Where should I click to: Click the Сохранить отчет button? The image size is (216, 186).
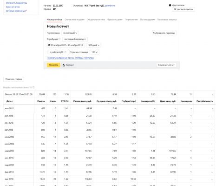166,65
